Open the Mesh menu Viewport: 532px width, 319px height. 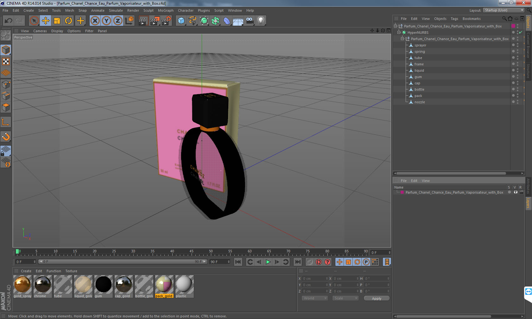click(69, 10)
